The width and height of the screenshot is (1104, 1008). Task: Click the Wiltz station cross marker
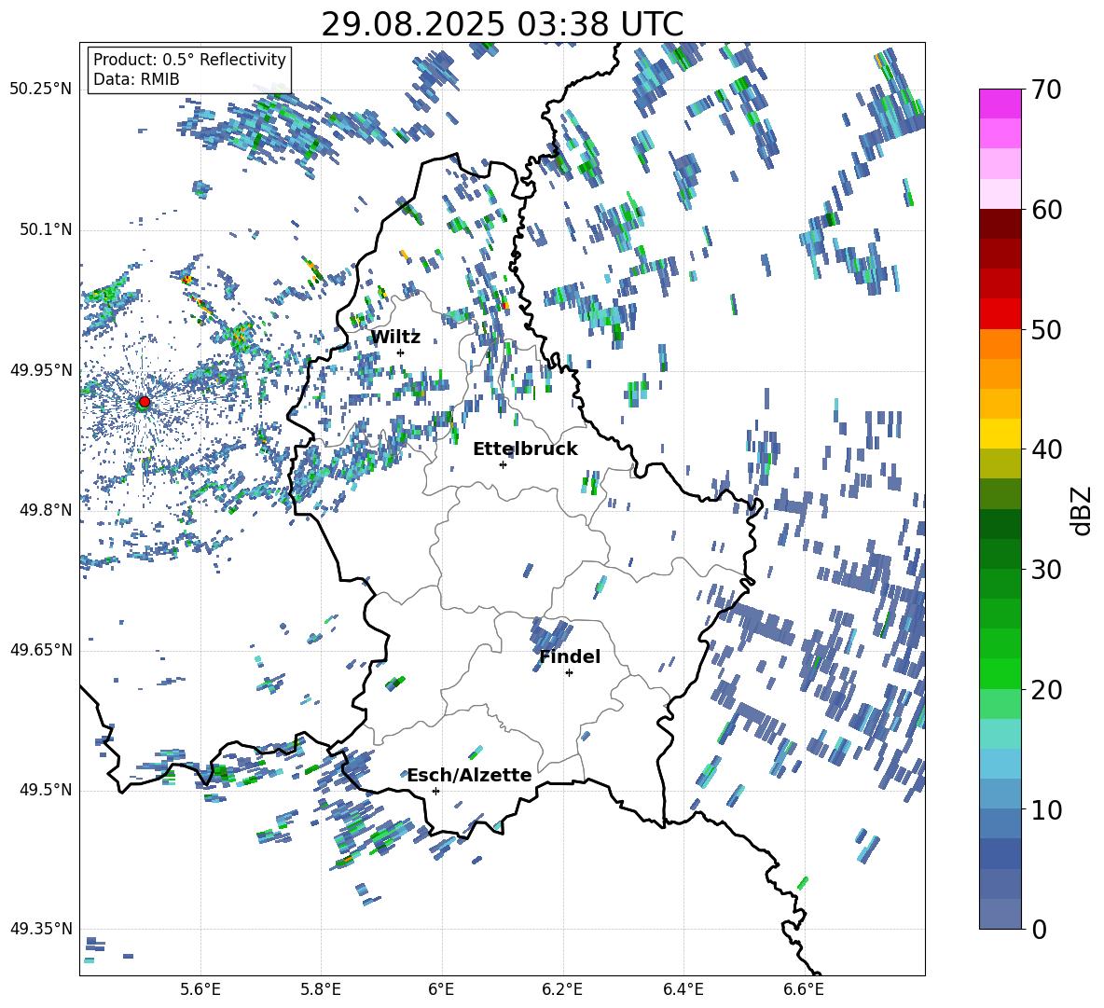point(401,352)
